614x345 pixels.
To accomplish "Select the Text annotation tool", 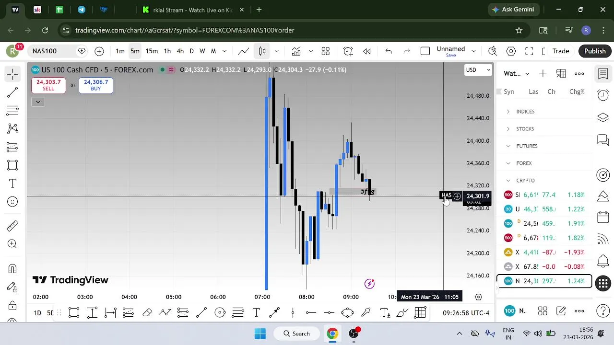I will [x=13, y=184].
